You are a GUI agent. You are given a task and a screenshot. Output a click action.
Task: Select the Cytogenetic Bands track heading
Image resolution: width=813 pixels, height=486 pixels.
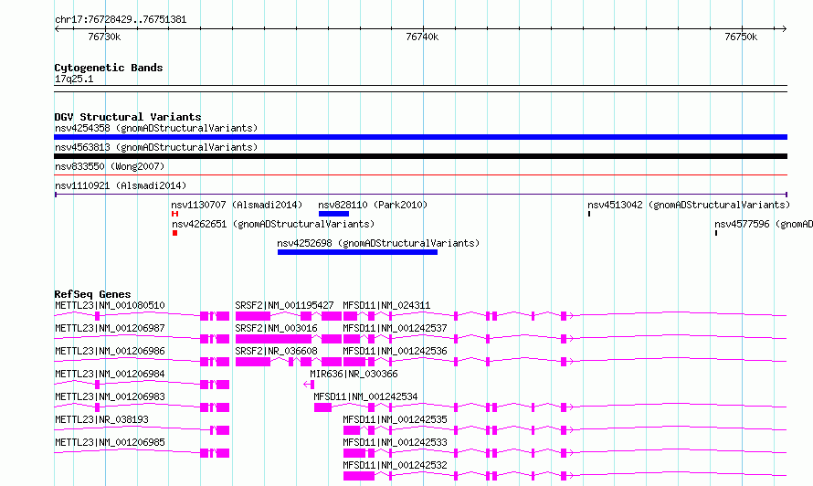click(109, 68)
